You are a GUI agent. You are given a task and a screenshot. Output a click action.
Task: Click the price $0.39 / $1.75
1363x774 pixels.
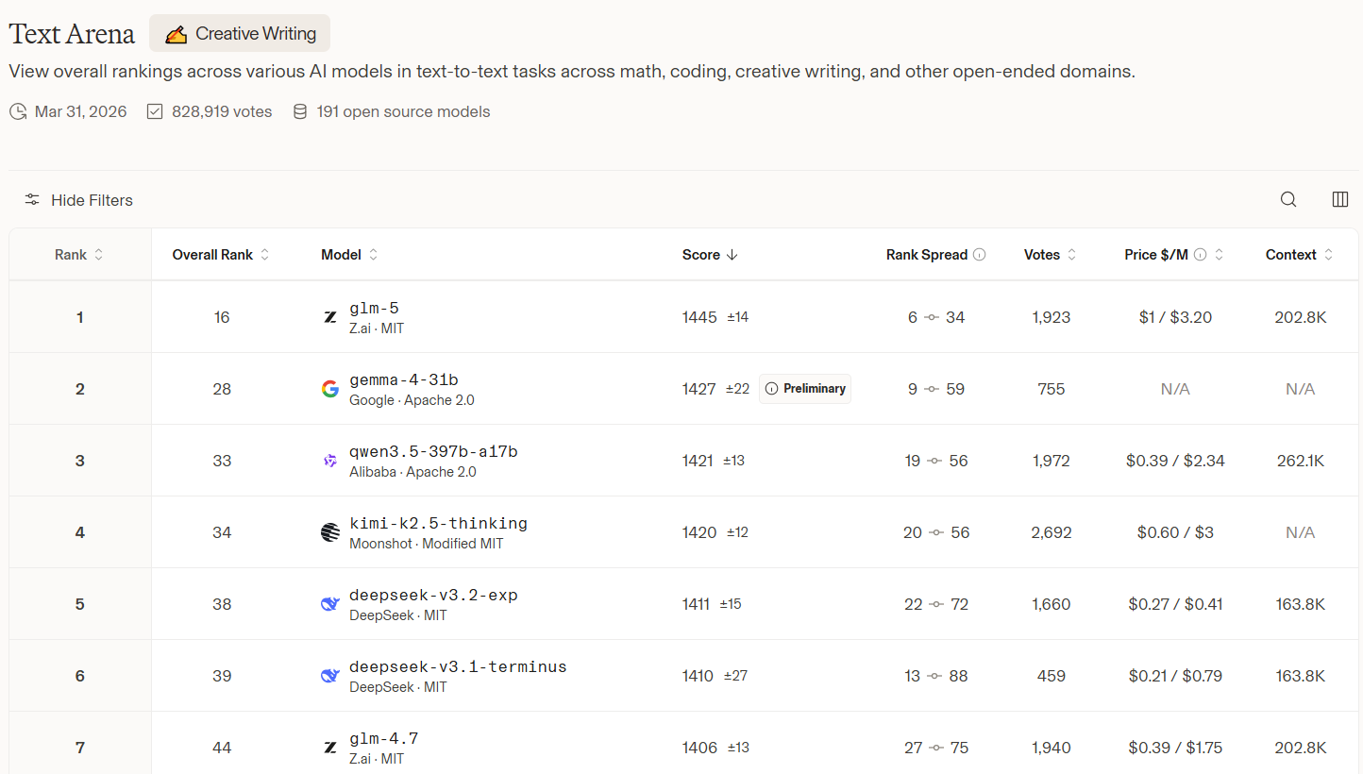[x=1175, y=748]
